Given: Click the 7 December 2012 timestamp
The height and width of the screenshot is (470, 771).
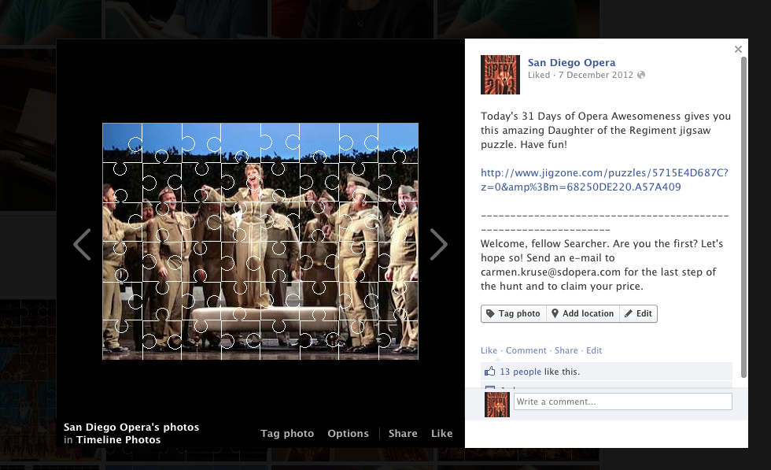Looking at the screenshot, I should [596, 75].
